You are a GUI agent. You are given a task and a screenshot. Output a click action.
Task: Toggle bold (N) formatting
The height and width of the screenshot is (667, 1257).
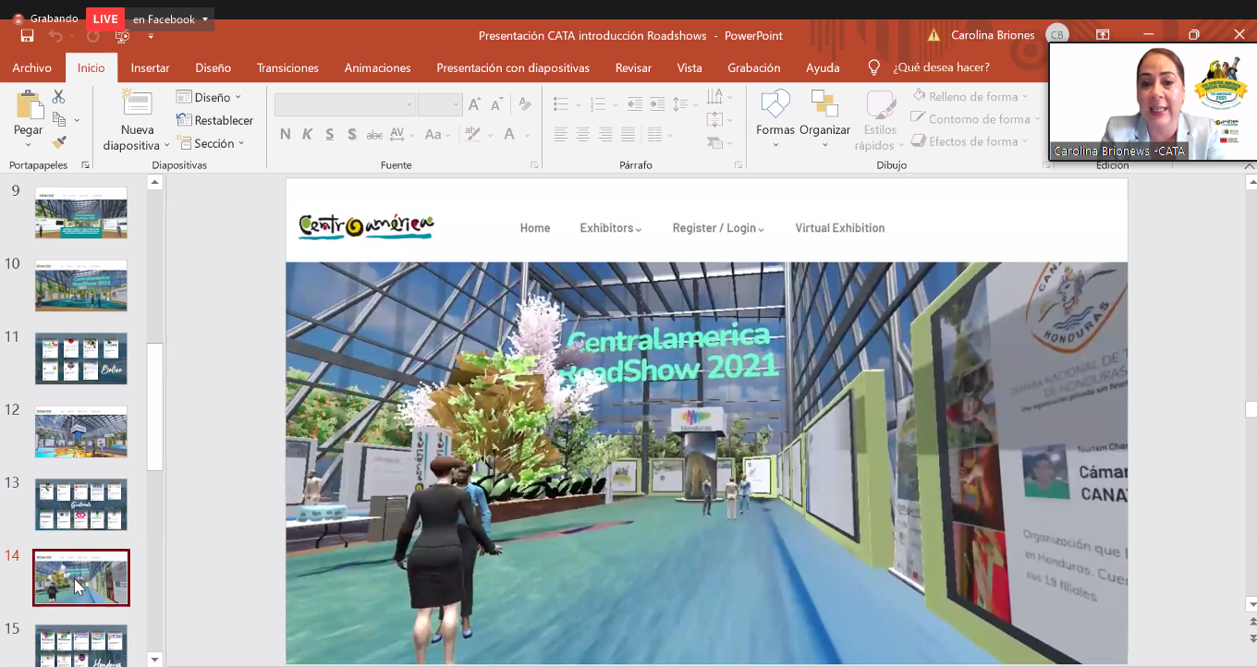(x=285, y=135)
